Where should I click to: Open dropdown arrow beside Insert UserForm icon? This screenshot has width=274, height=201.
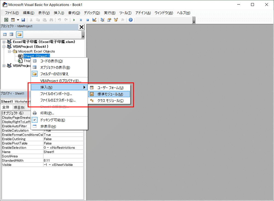18,20
